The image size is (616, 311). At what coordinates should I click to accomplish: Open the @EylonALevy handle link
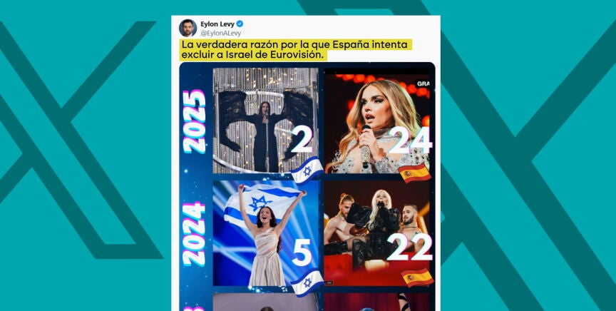click(x=220, y=34)
